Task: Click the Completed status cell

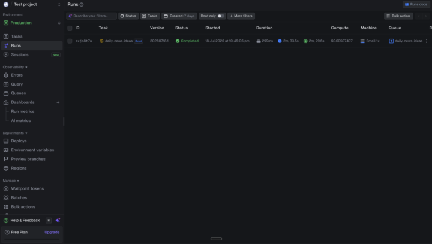Action: point(187,41)
